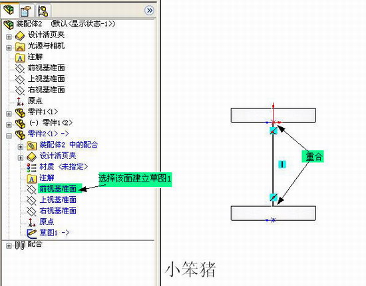
Task: Expand the 光源与相机 folder
Action: [9, 48]
